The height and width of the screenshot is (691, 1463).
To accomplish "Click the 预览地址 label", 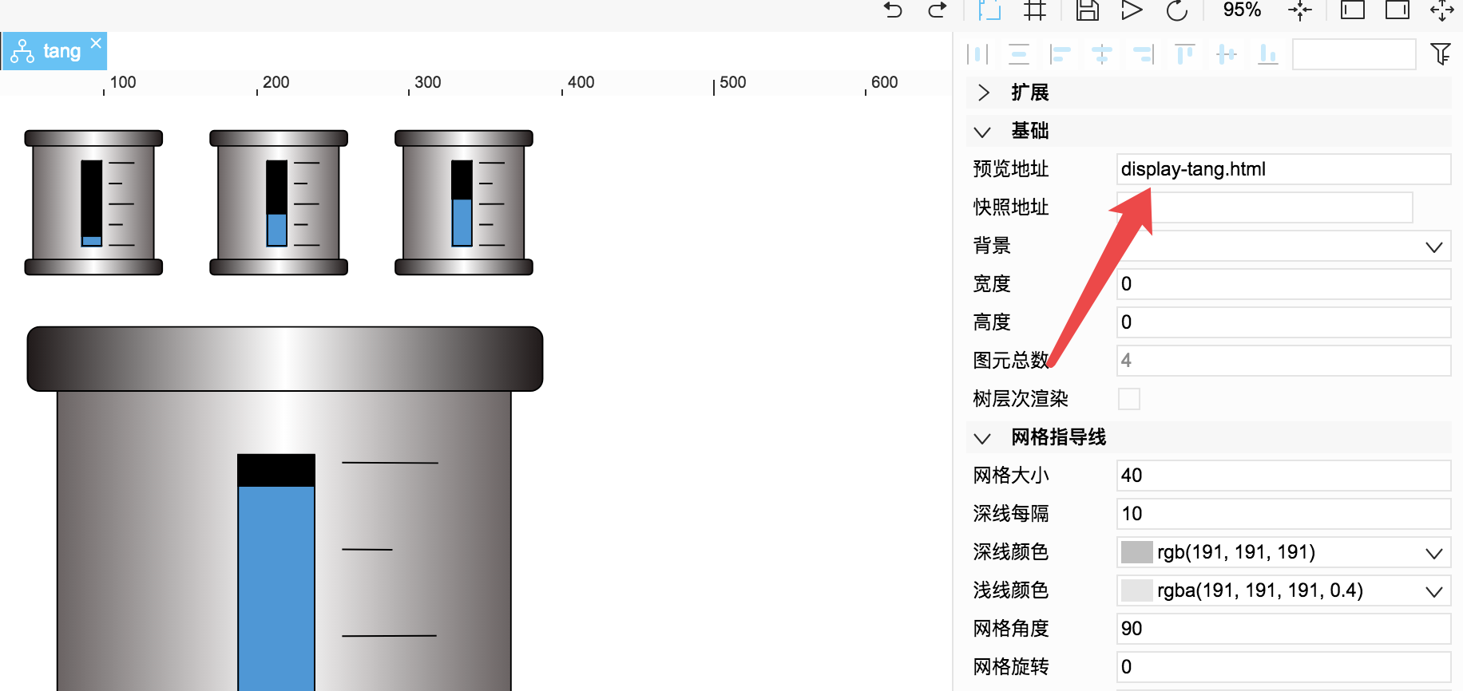I will 1011,169.
